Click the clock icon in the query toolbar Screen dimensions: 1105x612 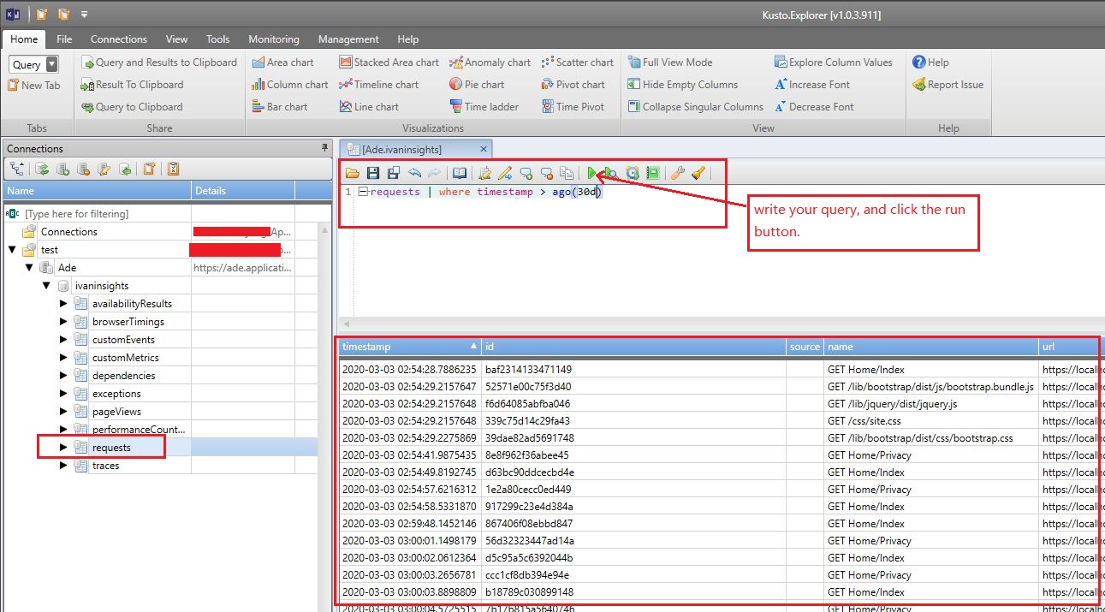coord(633,173)
